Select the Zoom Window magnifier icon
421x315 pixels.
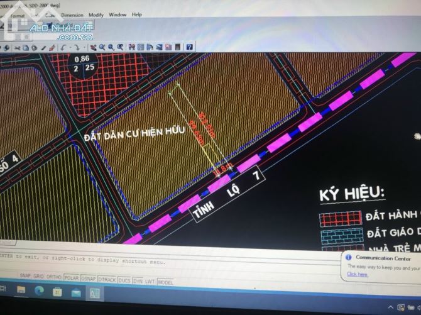(x=111, y=47)
